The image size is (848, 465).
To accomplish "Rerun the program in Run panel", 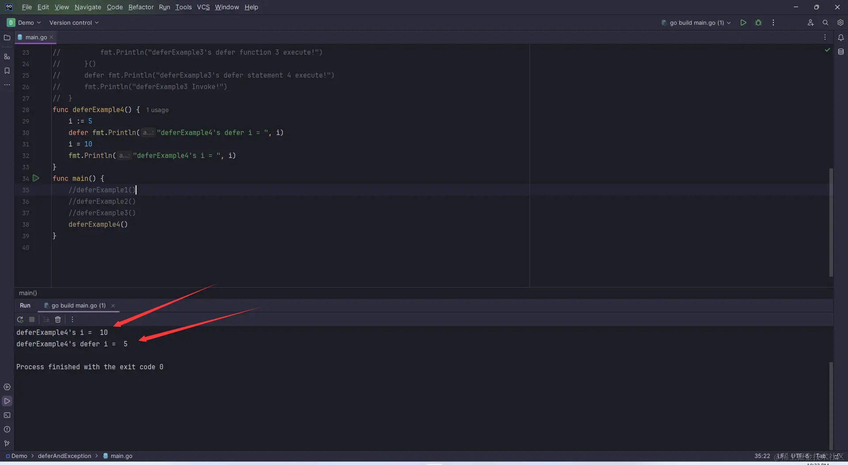I will 20,319.
